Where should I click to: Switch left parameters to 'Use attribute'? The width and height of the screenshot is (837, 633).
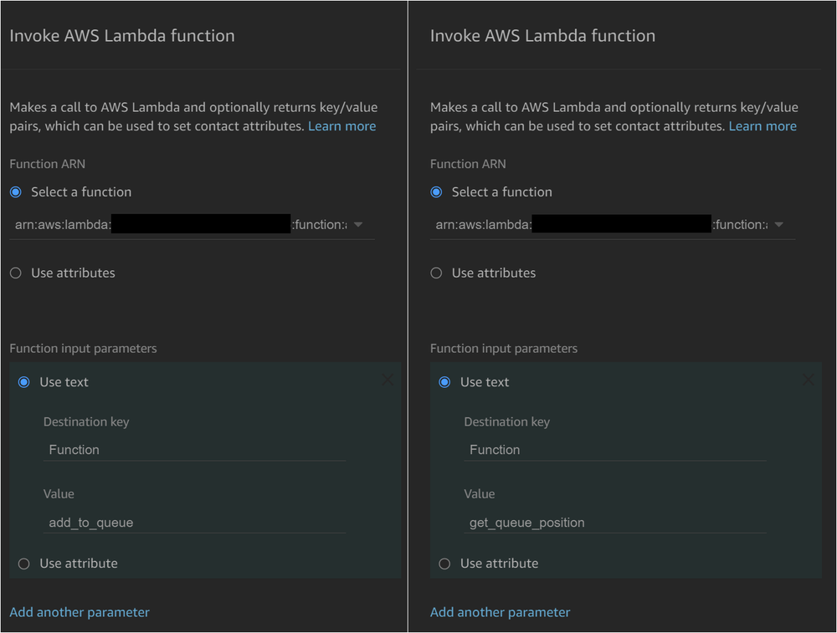[23, 563]
